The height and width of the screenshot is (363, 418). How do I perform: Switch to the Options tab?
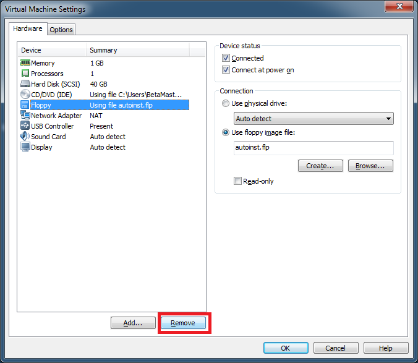tap(61, 30)
